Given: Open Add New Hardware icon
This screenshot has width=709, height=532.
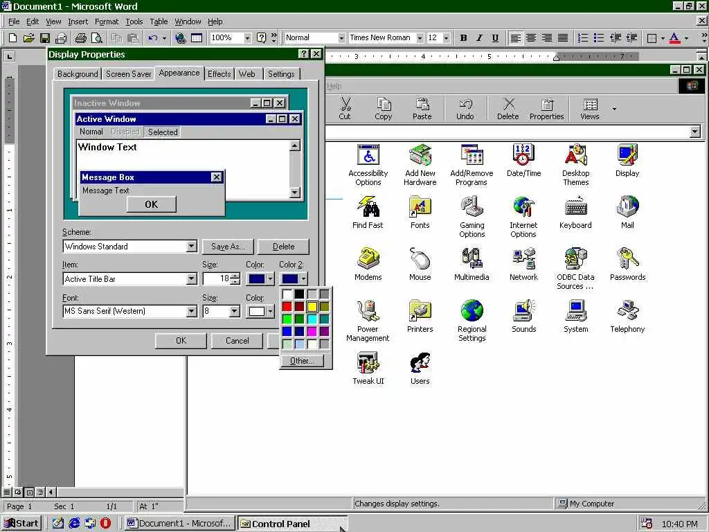Looking at the screenshot, I should click(x=420, y=165).
